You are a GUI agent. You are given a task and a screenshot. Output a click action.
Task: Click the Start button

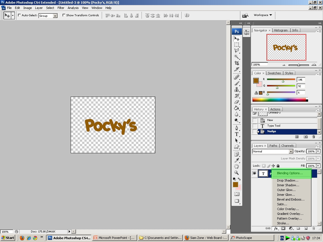[8, 238]
